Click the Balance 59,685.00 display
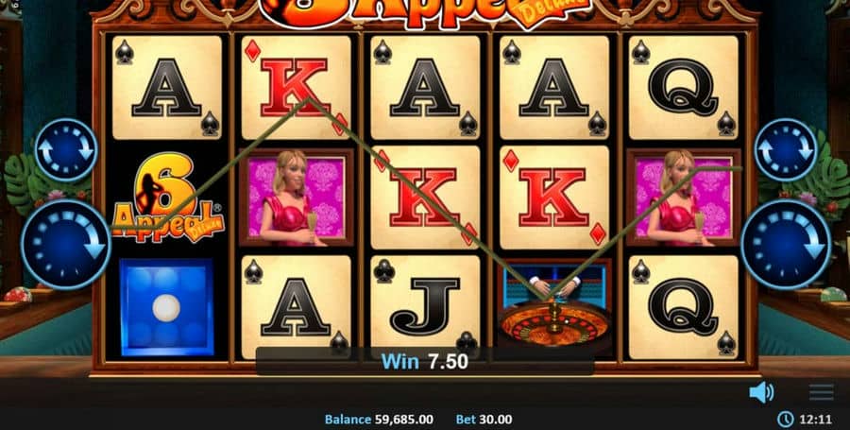The image size is (850, 430). pos(379,420)
